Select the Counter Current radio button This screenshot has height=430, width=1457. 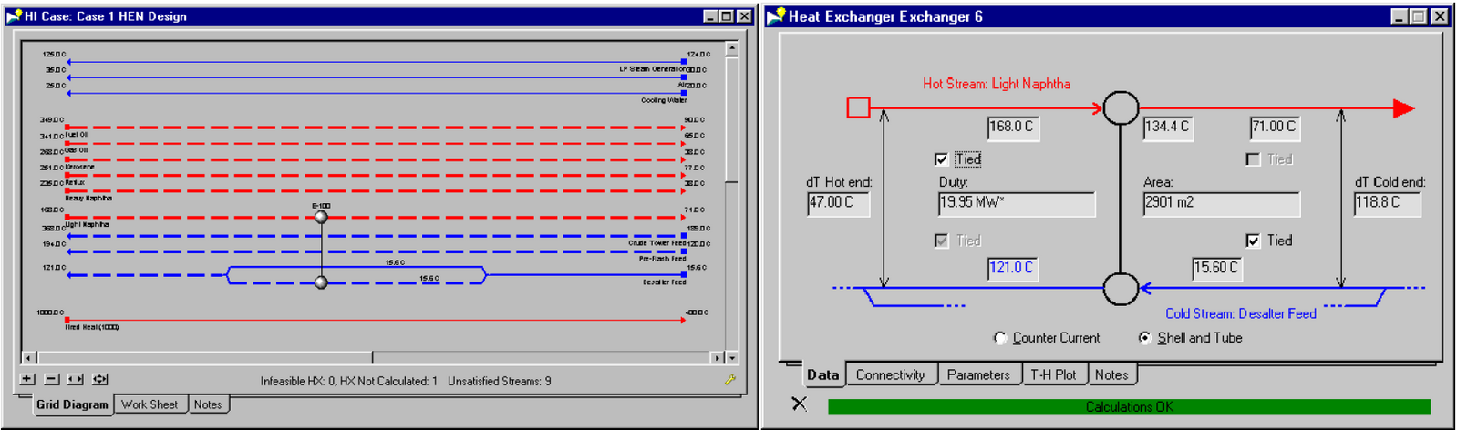coord(1000,338)
